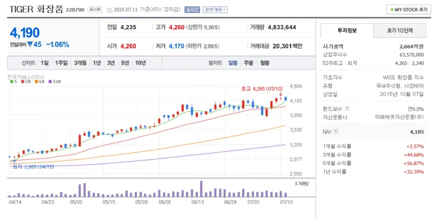434x218 pixels.
Task: Click the green 5-day moving average legend
Action: click(14, 81)
